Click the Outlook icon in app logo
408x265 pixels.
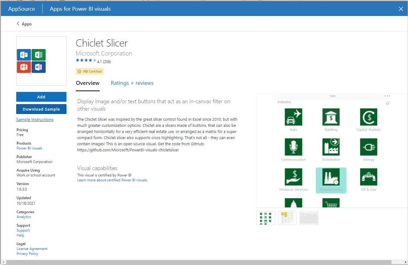24,55
